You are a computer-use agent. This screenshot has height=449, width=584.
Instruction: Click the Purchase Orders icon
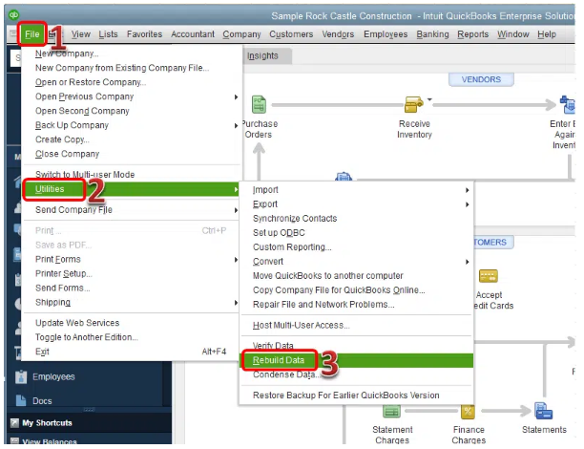point(260,105)
